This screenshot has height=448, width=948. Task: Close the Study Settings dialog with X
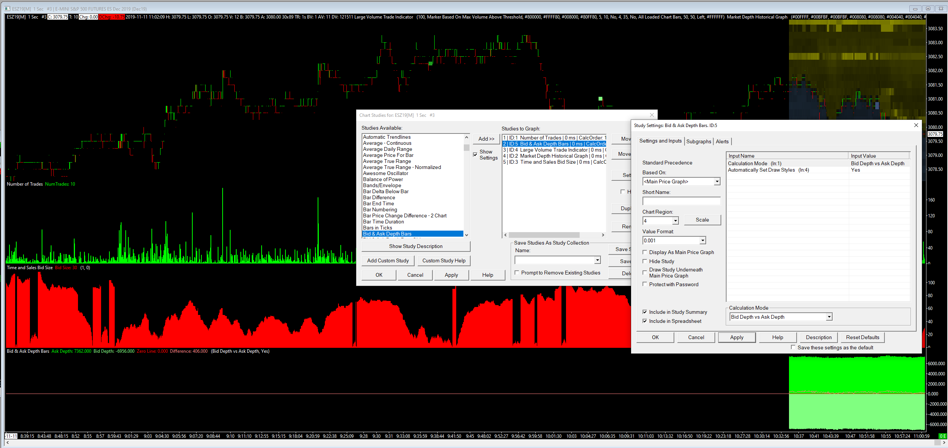pos(916,125)
